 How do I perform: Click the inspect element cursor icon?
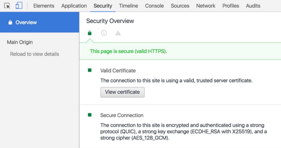7,6
